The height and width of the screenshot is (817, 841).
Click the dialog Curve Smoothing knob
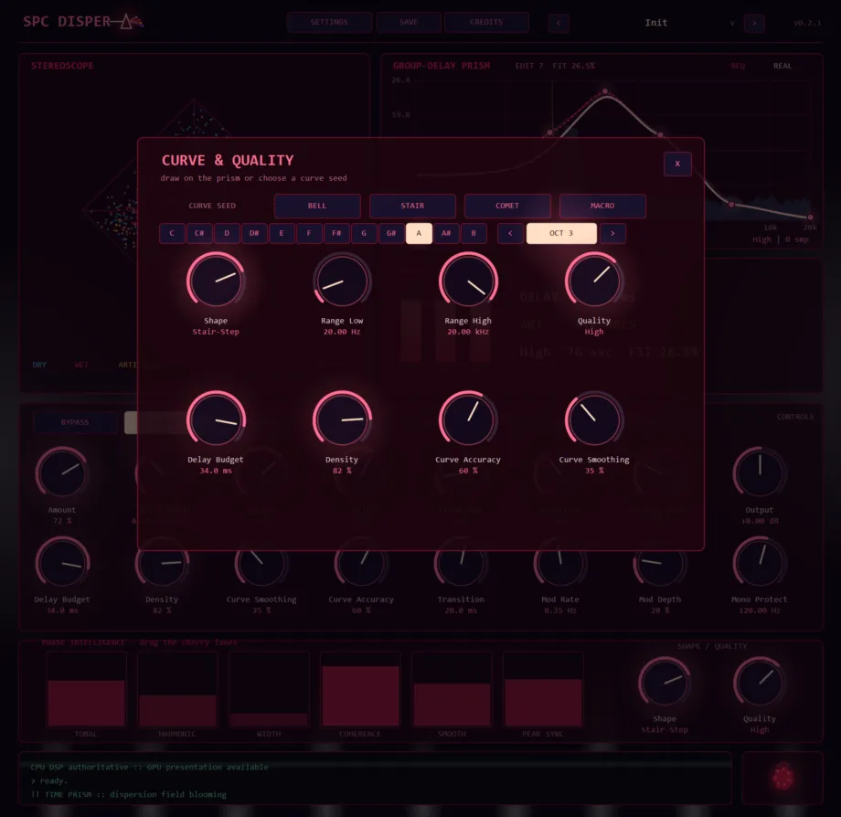(594, 419)
